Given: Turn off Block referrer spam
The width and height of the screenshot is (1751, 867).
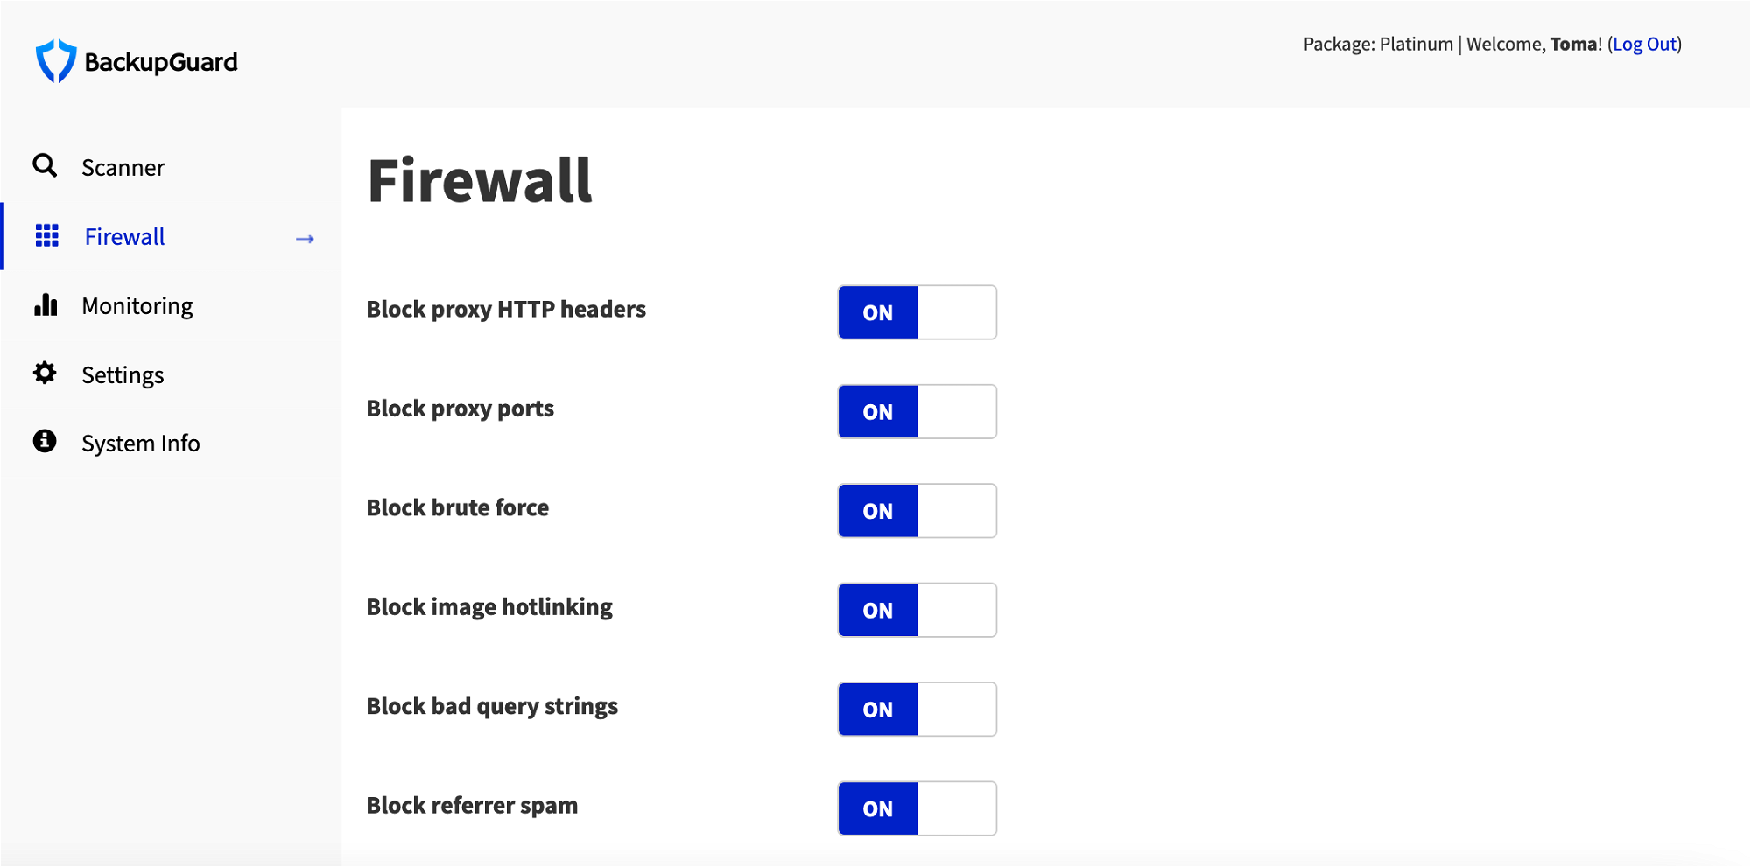Looking at the screenshot, I should click(917, 808).
